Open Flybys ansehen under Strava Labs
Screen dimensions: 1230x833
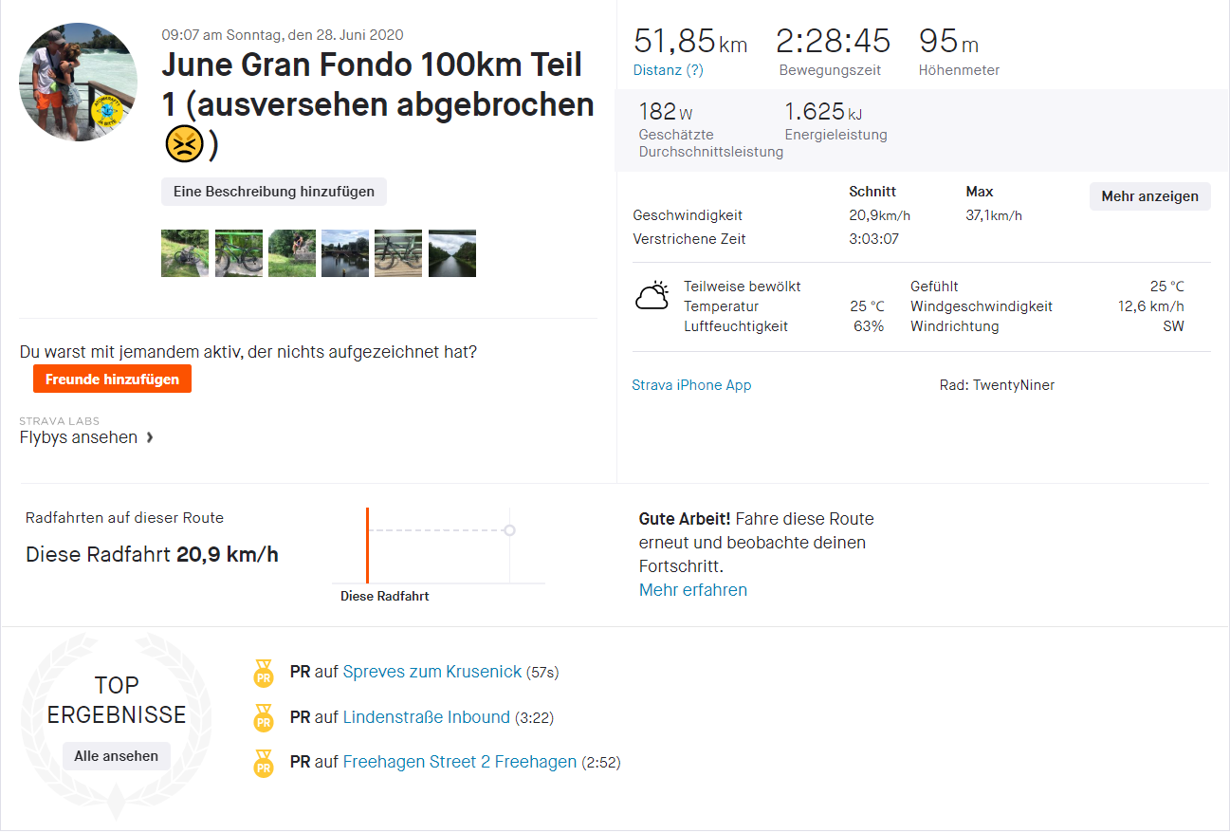[x=77, y=437]
